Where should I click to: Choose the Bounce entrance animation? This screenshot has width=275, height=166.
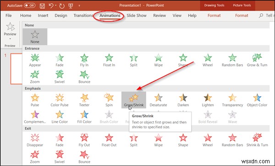(x=84, y=77)
